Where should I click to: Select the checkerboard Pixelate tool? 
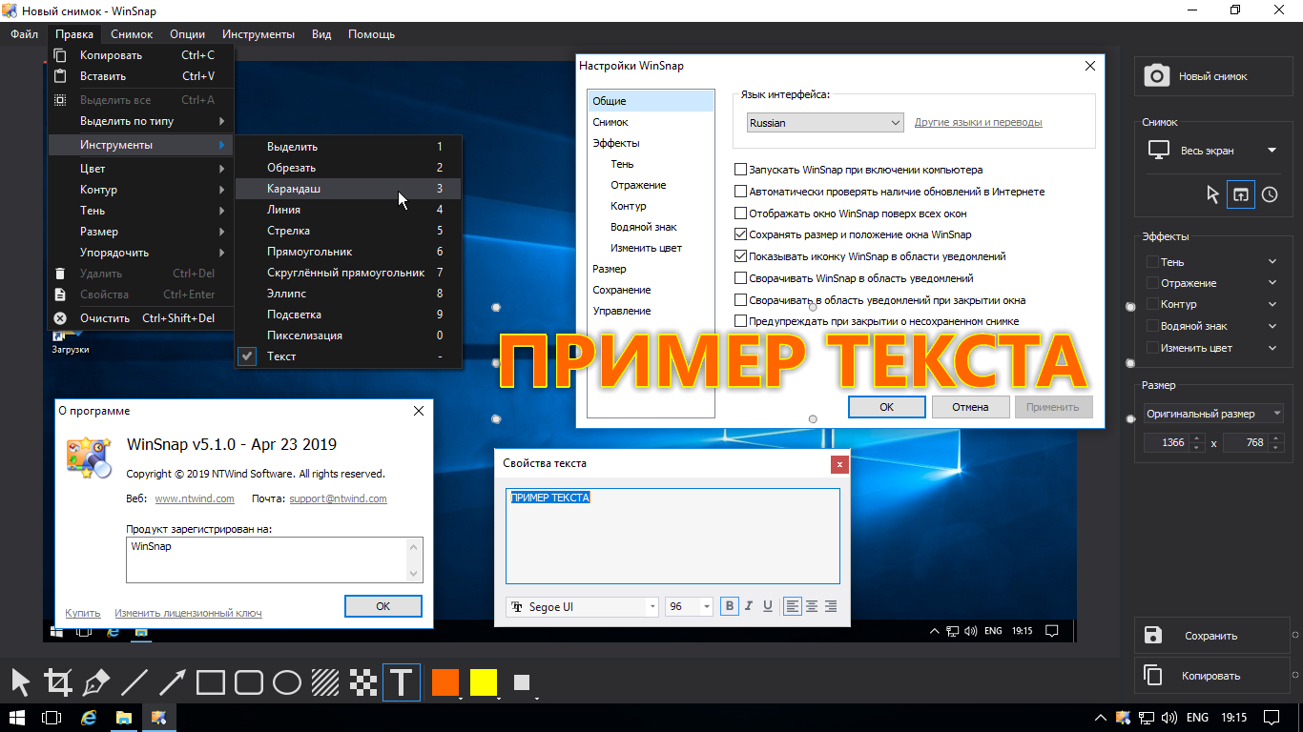point(363,682)
